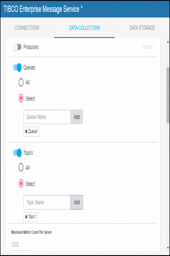Click the vertical scrollbar thumb
This screenshot has height=256, width=170.
click(168, 95)
